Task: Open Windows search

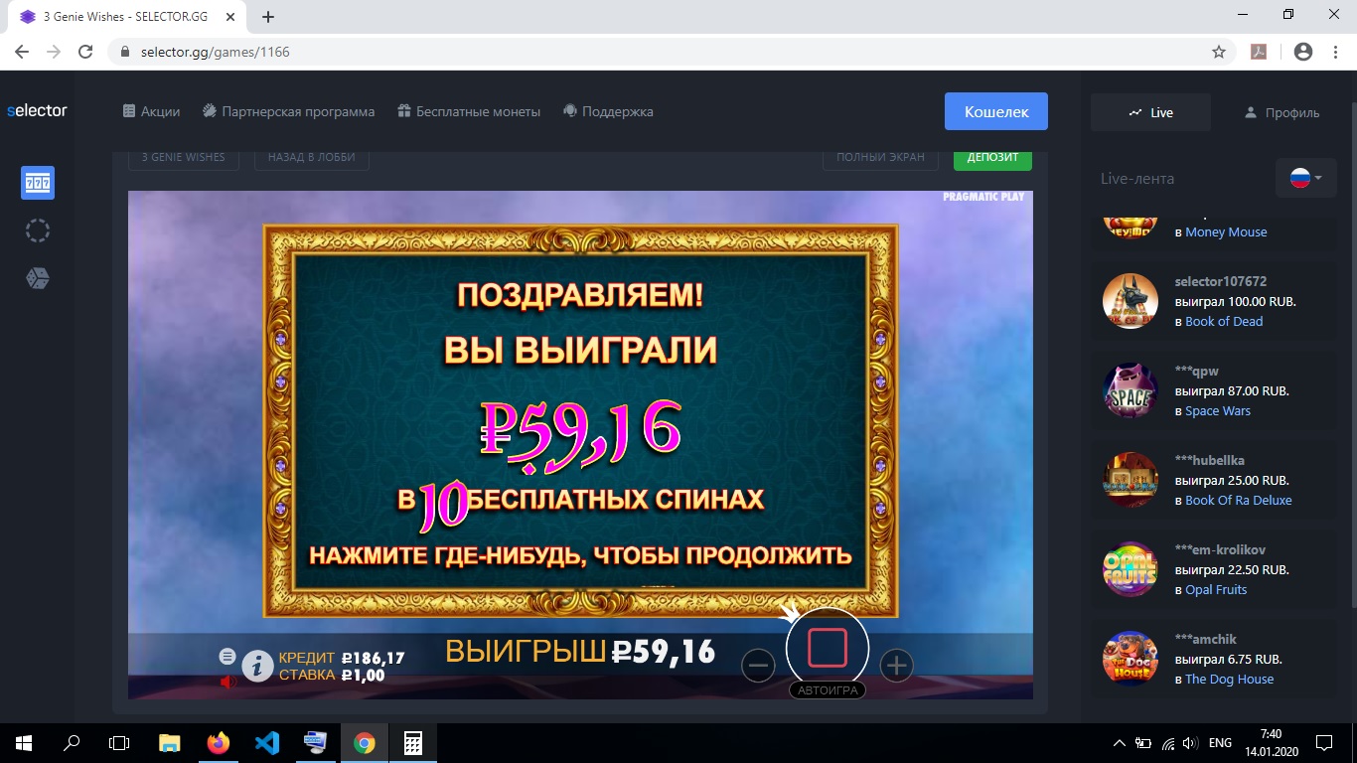Action: click(72, 742)
